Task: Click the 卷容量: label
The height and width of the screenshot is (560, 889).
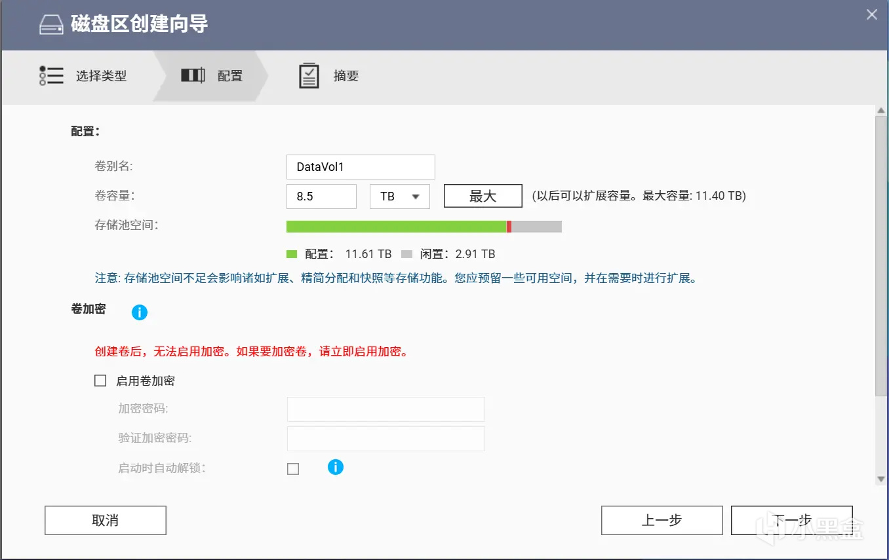Action: [x=114, y=196]
